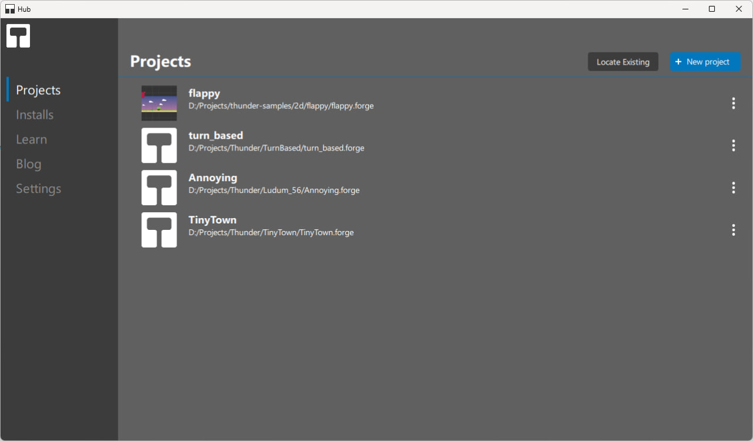Open three-dot menu for TinyTown project
The width and height of the screenshot is (753, 441).
pos(733,230)
